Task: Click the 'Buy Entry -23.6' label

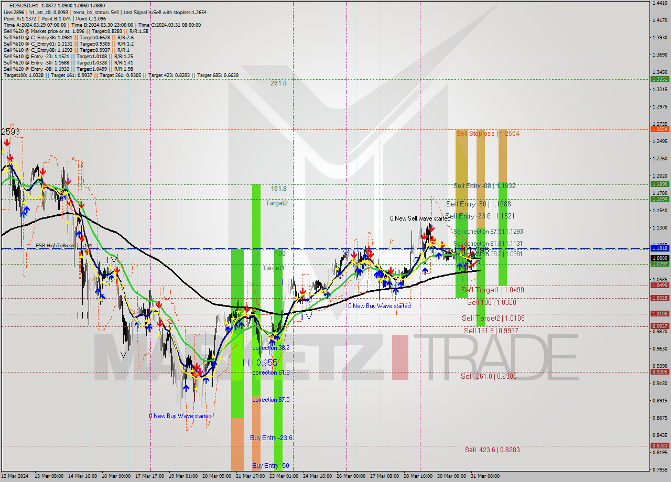Action: [271, 437]
